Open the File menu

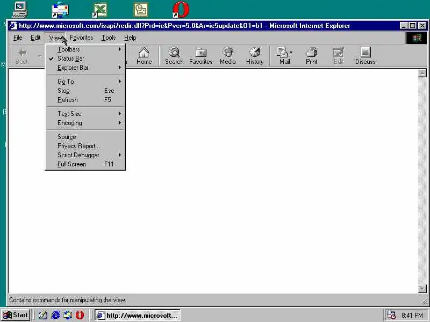18,38
